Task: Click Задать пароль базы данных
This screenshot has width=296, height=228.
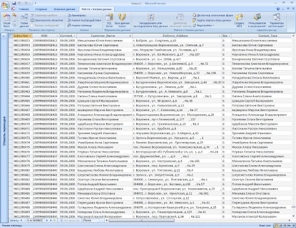Action: click(x=212, y=20)
